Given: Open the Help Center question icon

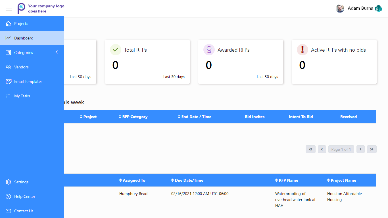Looking at the screenshot, I should pos(8,196).
